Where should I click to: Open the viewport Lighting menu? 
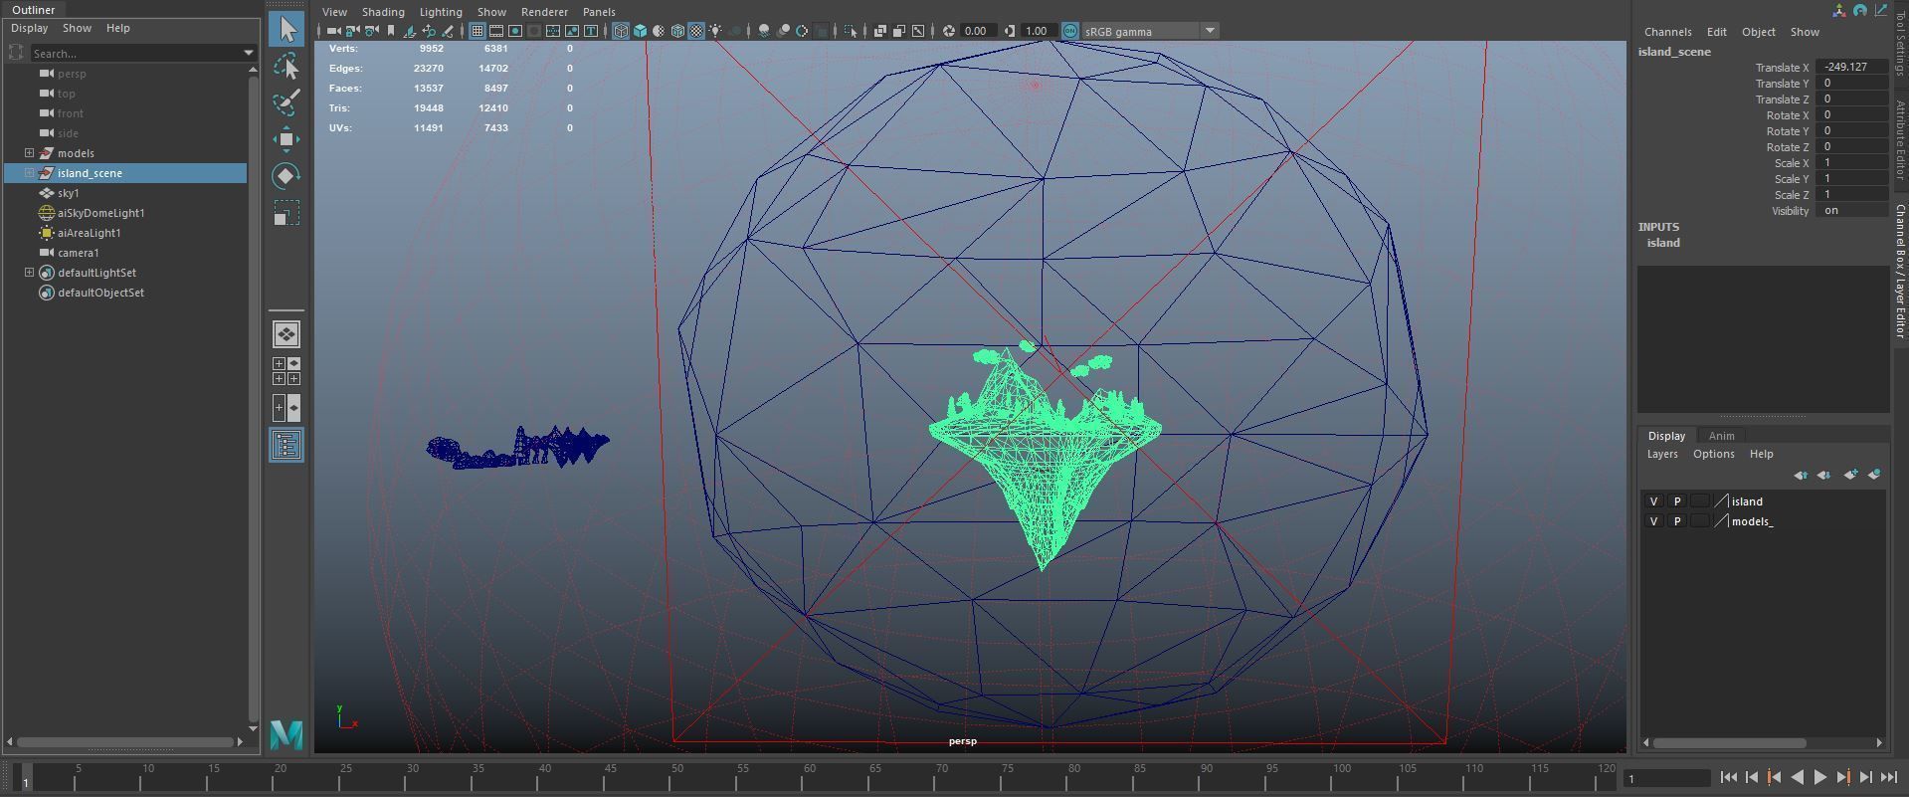pos(441,12)
